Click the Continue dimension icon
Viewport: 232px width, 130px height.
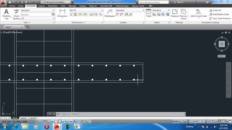(85, 14)
